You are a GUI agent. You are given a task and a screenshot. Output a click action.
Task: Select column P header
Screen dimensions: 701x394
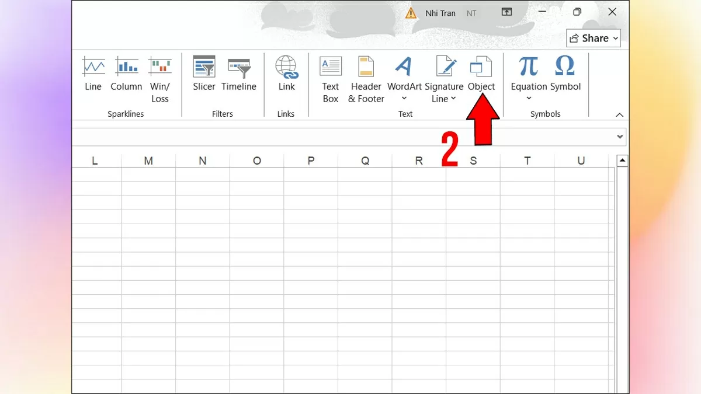click(x=311, y=161)
